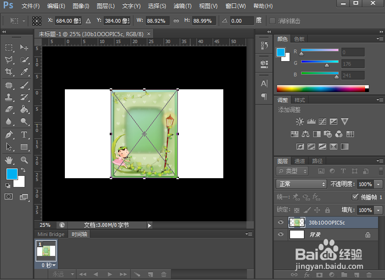Add Brightness/Contrast adjustment
This screenshot has width=385, height=280.
pyautogui.click(x=300, y=121)
